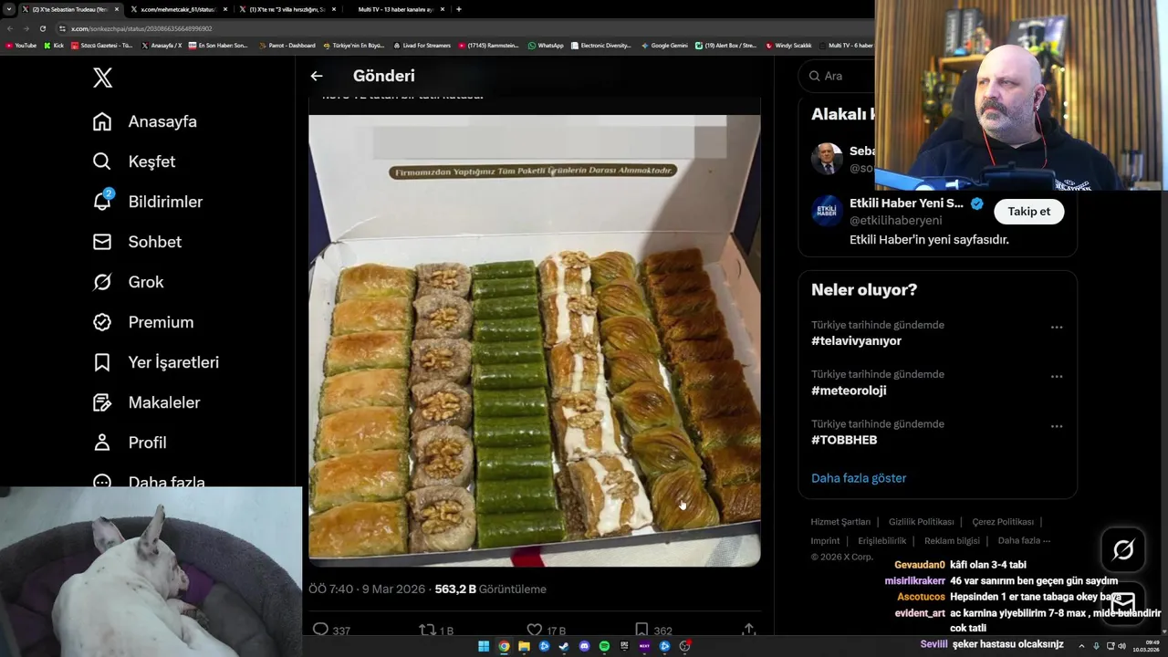1168x657 pixels.
Task: Open Sohbet envelope icon
Action: click(102, 242)
